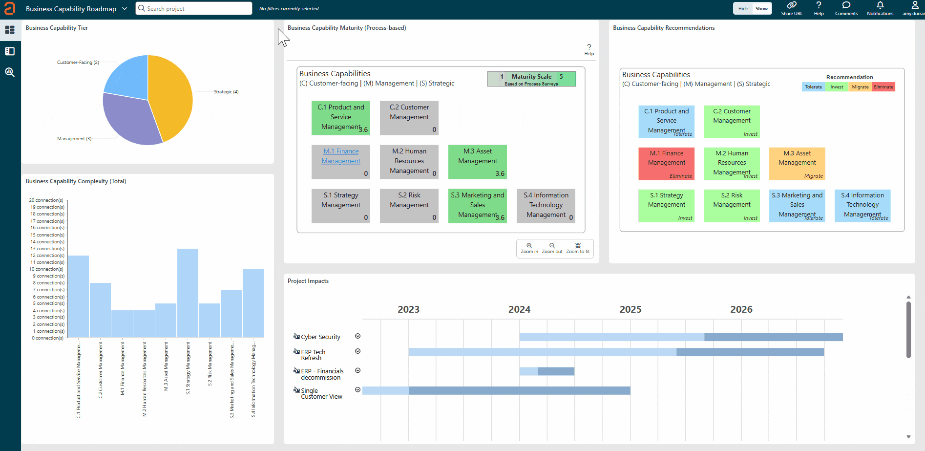Switch filter toggle to Hide
Image resolution: width=925 pixels, height=451 pixels.
pyautogui.click(x=743, y=9)
